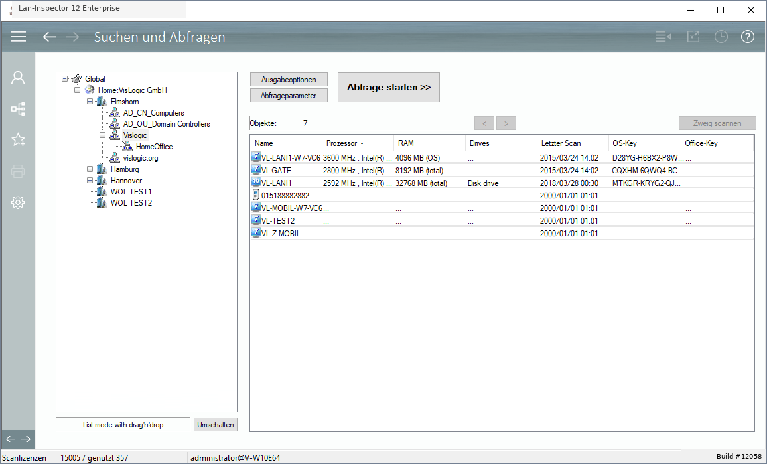Expand the Hamburg node
Image resolution: width=767 pixels, height=464 pixels.
coord(90,169)
